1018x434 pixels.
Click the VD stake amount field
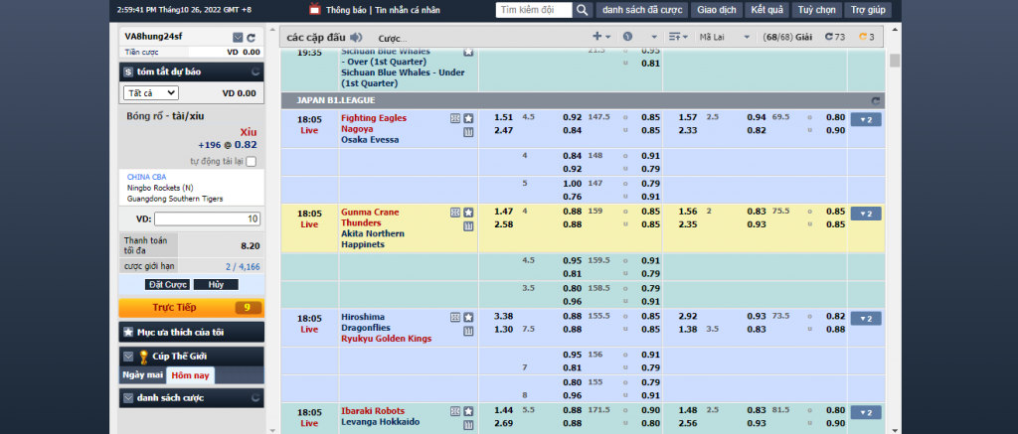coord(208,218)
